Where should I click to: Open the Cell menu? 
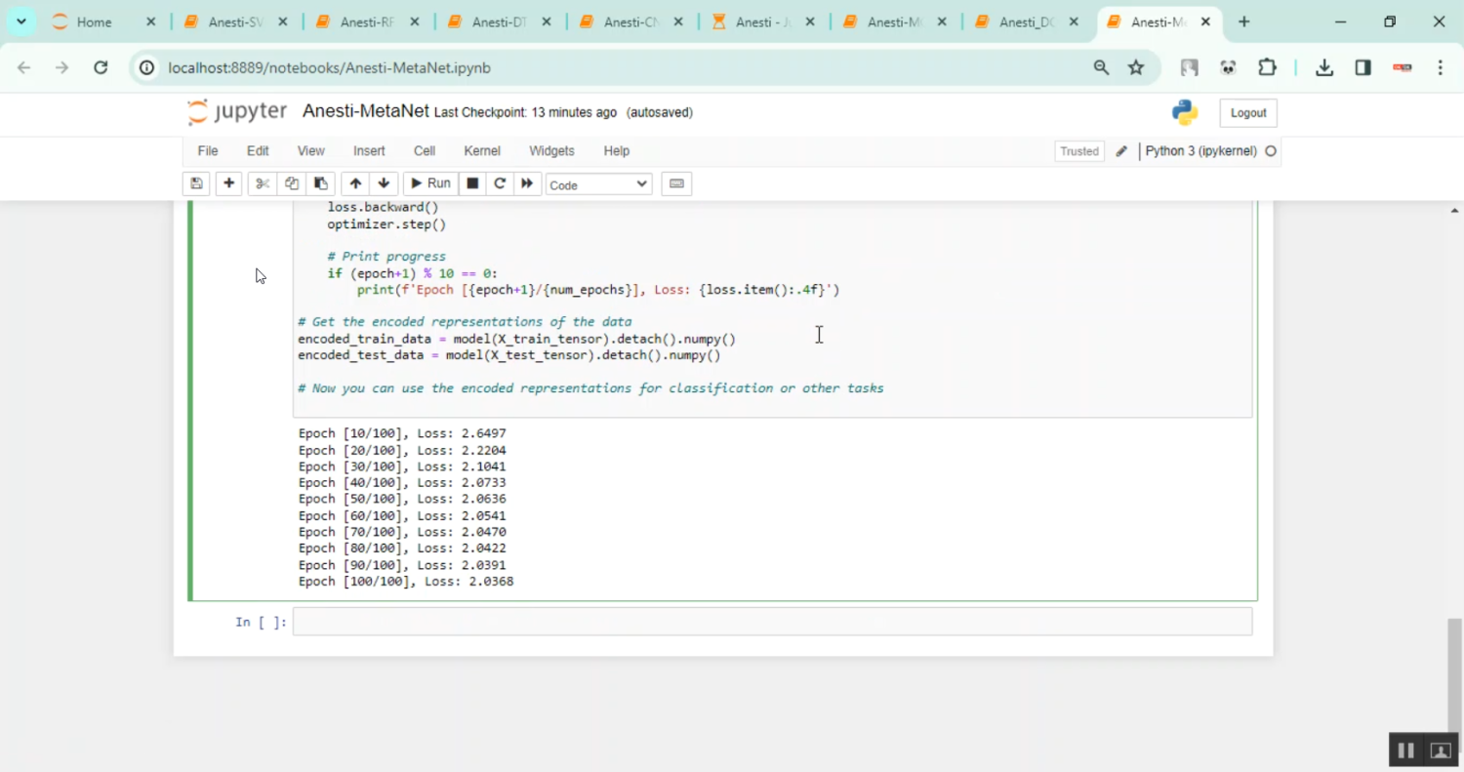click(424, 151)
